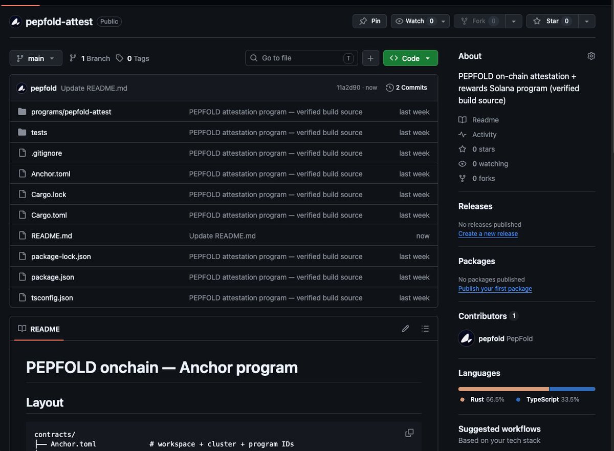Open the 0 stars link in sidebar

coord(477,149)
